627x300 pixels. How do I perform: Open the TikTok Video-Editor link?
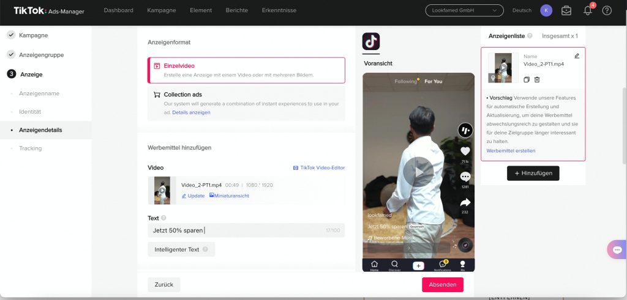[319, 168]
